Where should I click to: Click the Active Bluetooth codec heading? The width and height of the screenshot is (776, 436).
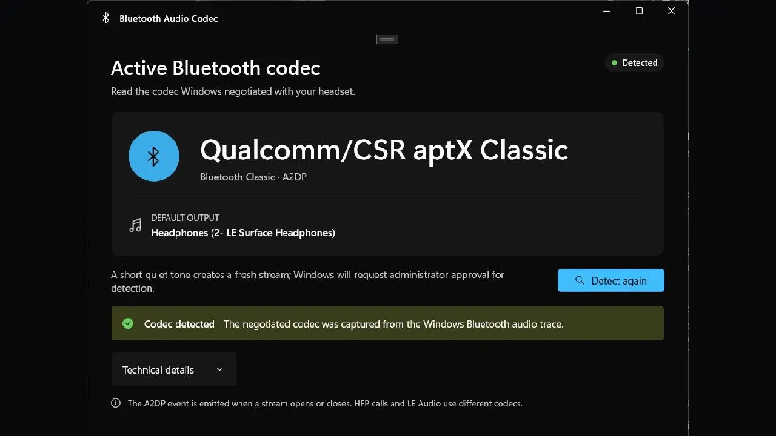[215, 68]
